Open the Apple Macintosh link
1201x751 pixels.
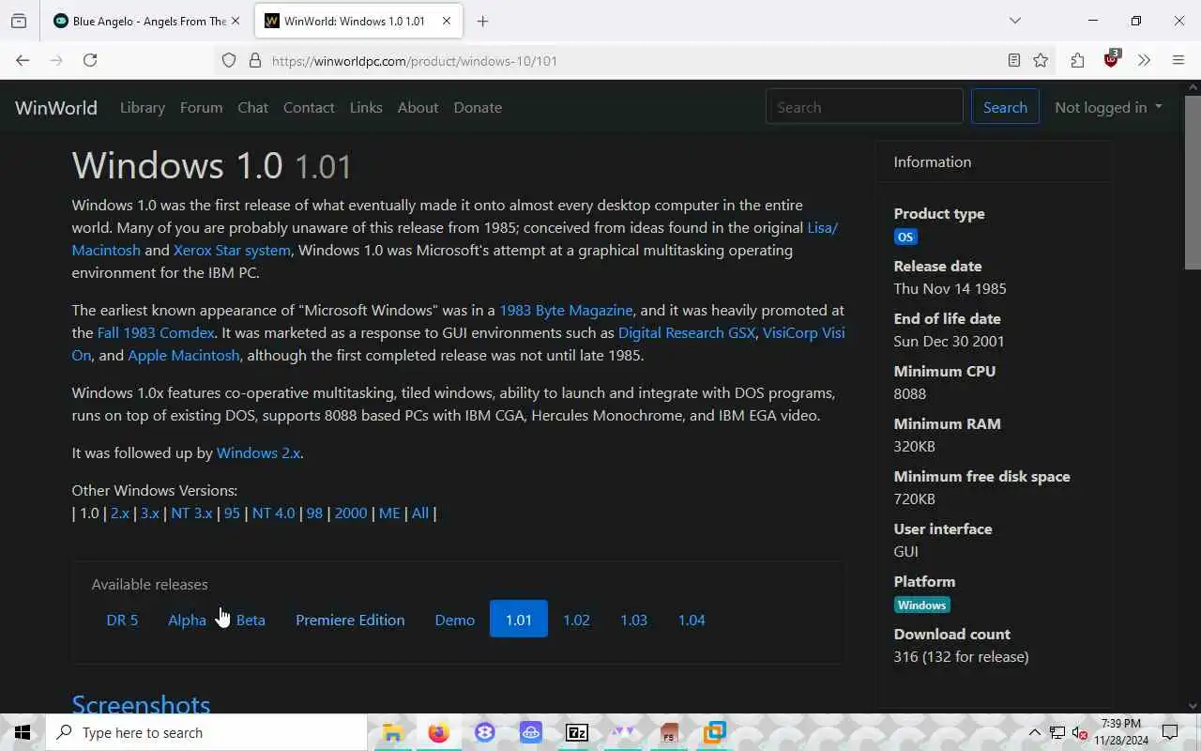(x=183, y=355)
